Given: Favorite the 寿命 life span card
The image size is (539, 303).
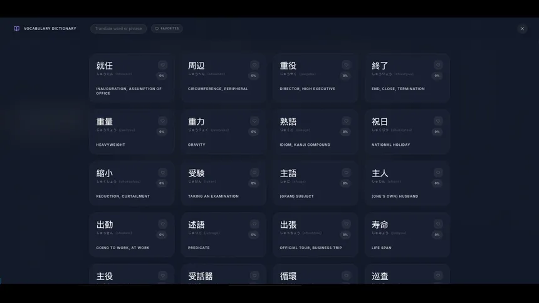Looking at the screenshot, I should coord(438,224).
